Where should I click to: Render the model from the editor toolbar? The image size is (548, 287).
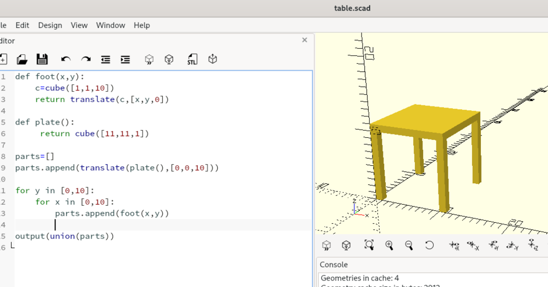(169, 59)
